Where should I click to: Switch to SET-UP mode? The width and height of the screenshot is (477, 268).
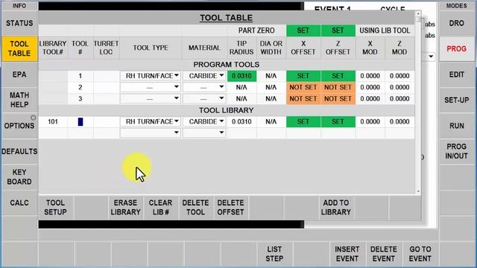click(456, 100)
